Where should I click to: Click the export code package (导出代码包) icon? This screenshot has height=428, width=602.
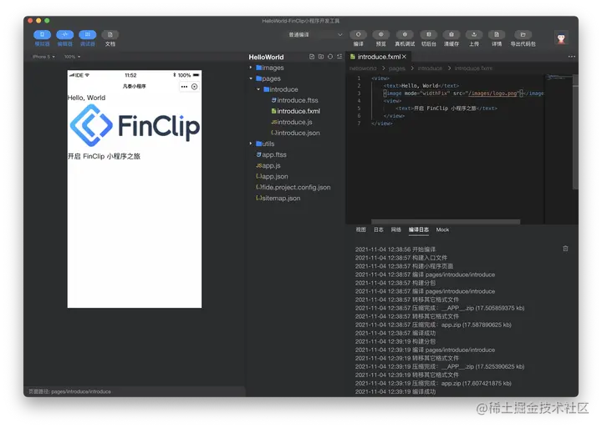(x=523, y=35)
